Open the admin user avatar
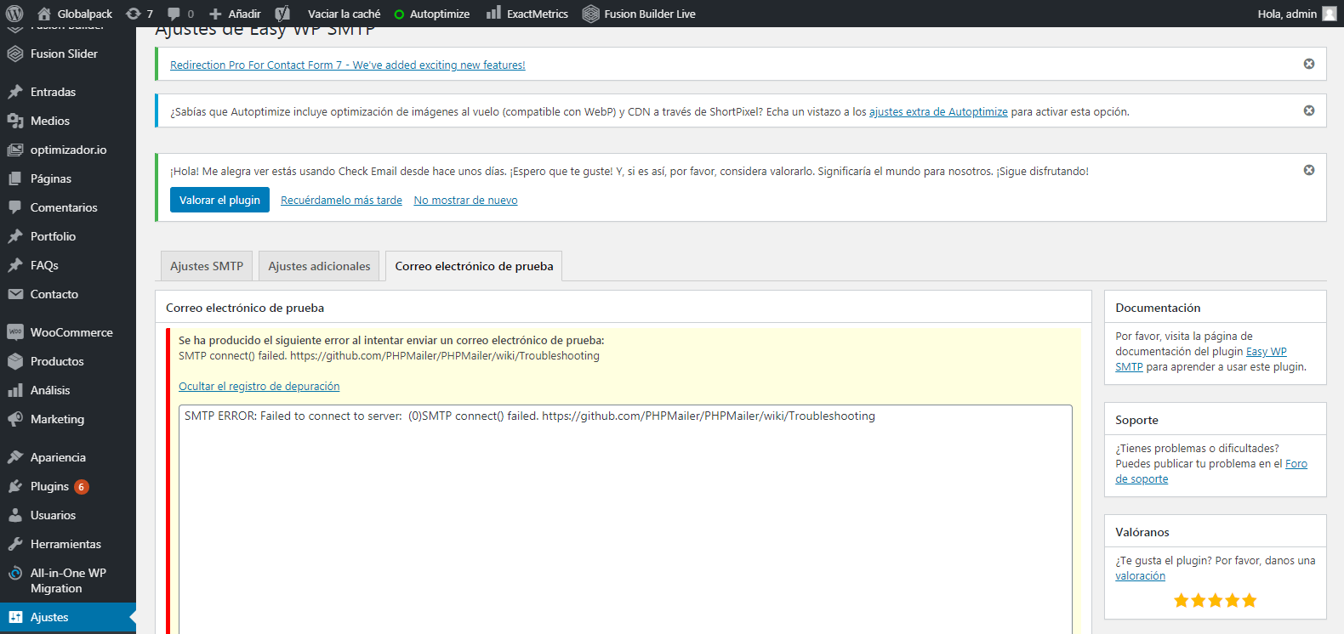 [1330, 14]
